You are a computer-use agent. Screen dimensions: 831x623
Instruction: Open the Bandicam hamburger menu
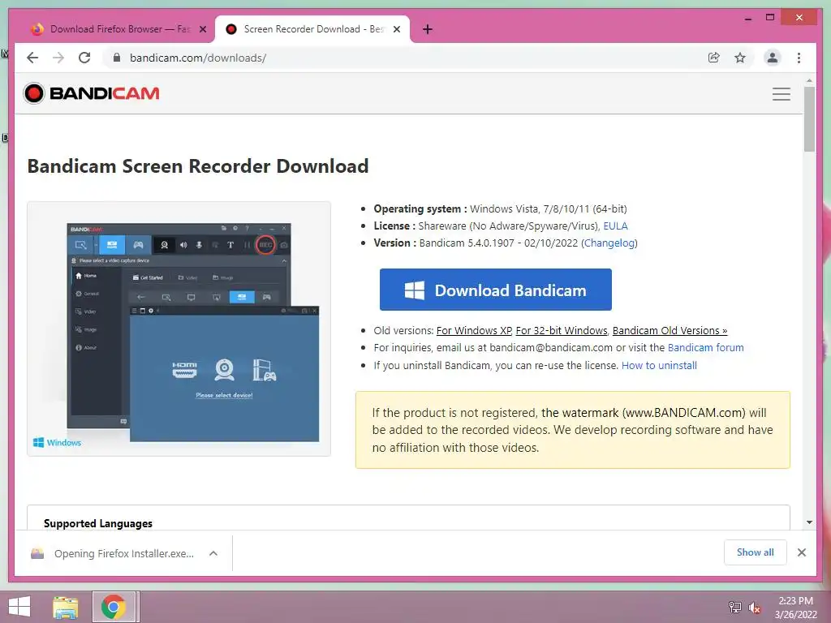point(781,94)
